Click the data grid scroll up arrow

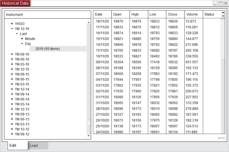point(223,12)
